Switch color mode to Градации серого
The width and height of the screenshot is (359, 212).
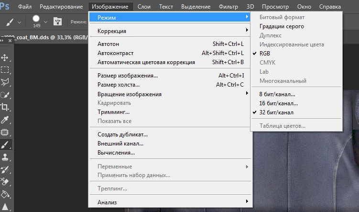tap(282, 26)
